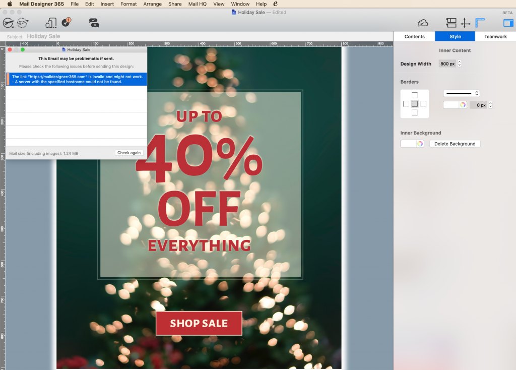Image resolution: width=516 pixels, height=370 pixels.
Task: Open the Inner Background color wheel picker
Action: point(420,144)
